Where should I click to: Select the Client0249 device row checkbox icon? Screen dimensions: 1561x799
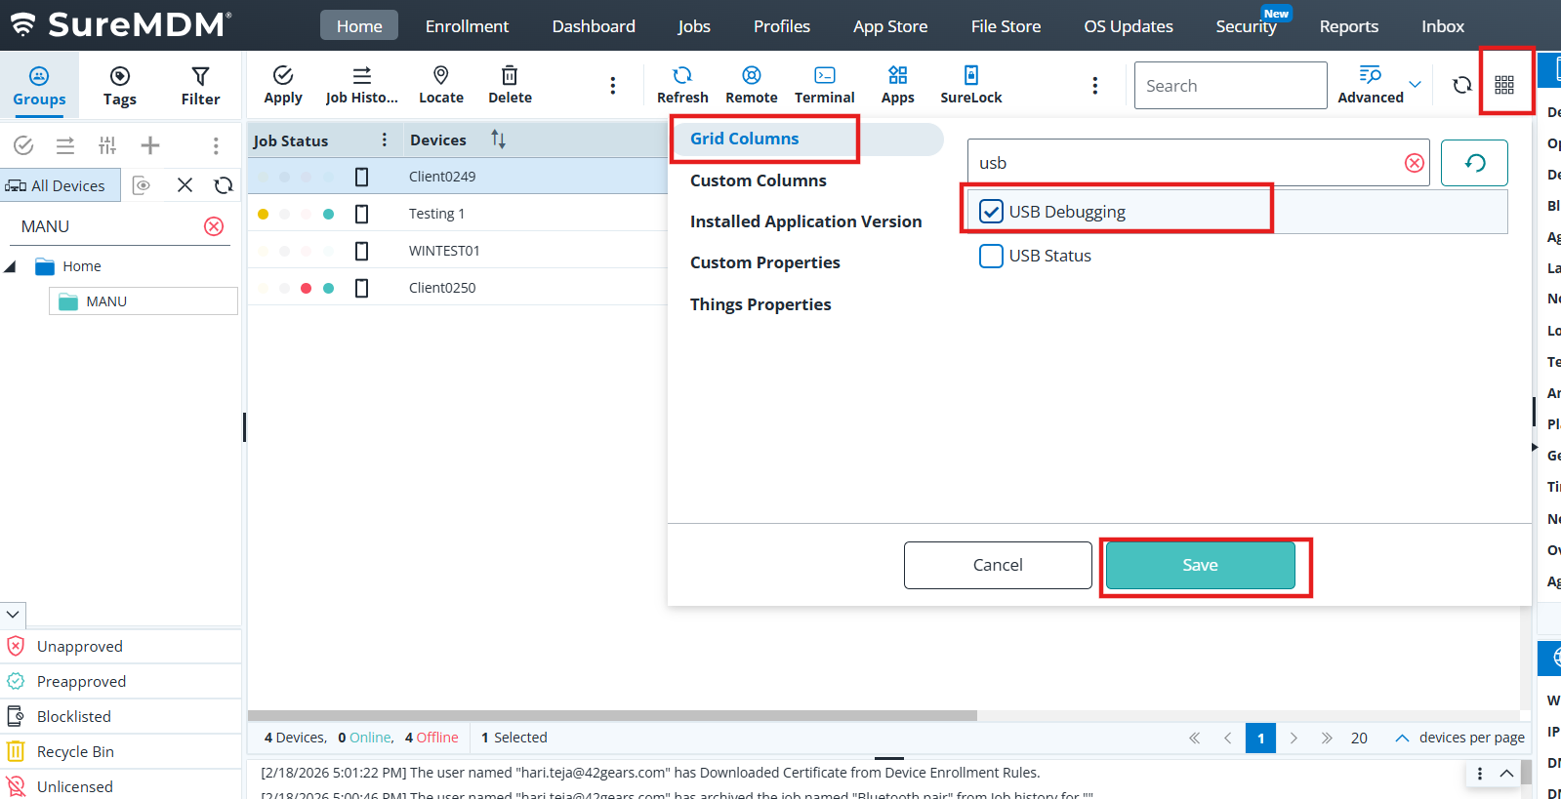pos(361,177)
